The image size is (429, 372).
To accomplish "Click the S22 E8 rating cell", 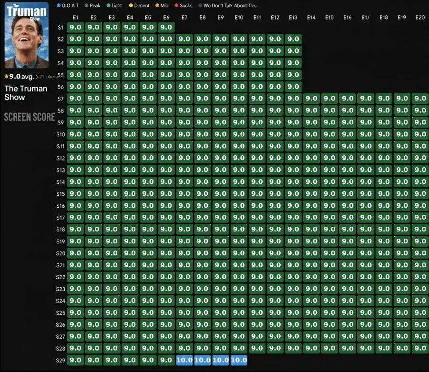I will [203, 277].
